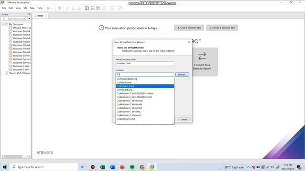Screen dimensions: 305x171
Task: Toggle the library sidebar view icon in the toolbar
Action: (x=87, y=8)
